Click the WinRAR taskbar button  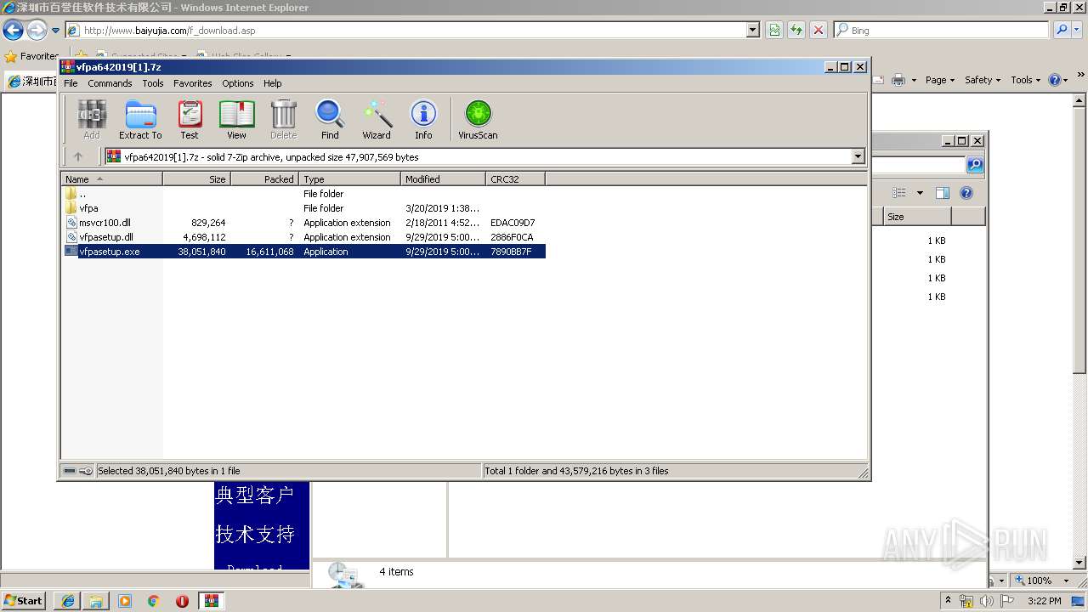[x=212, y=601]
